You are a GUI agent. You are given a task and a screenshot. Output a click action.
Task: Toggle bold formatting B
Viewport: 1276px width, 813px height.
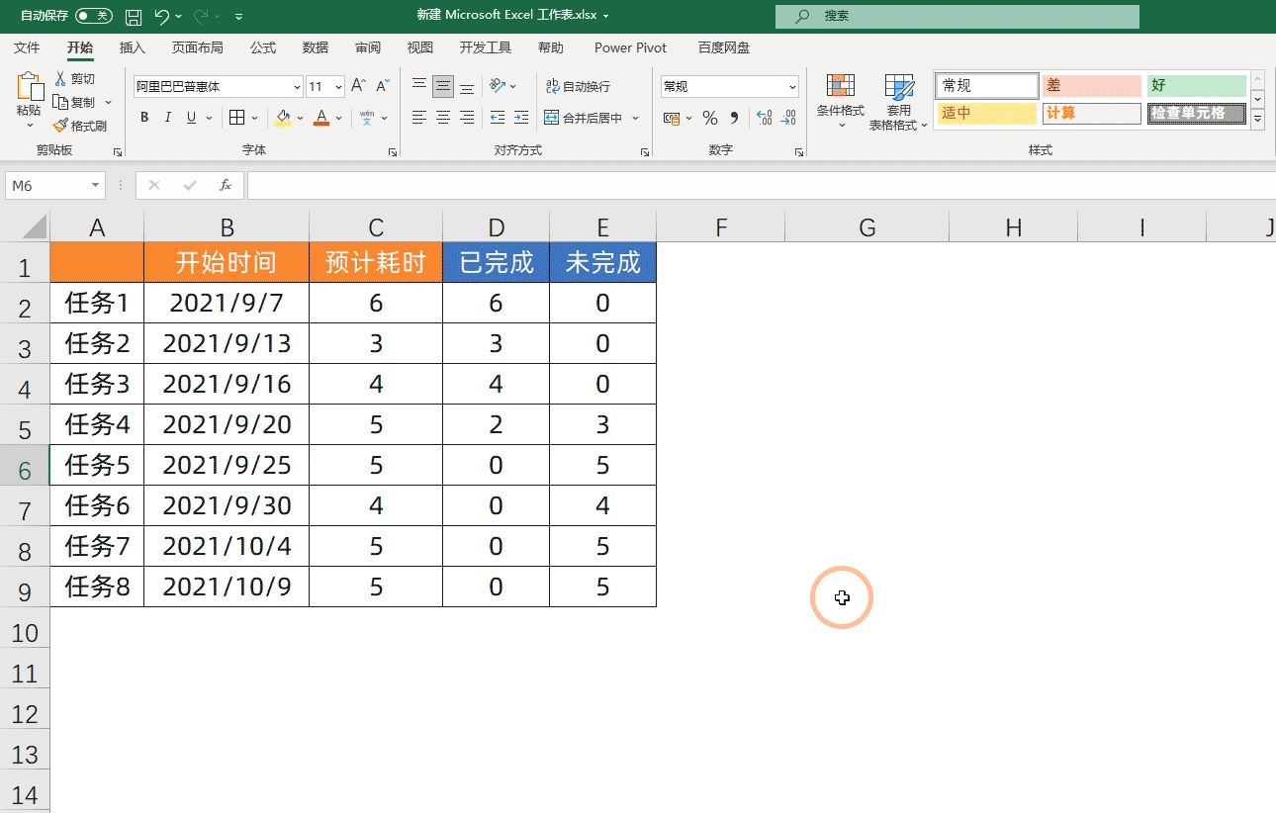(144, 118)
